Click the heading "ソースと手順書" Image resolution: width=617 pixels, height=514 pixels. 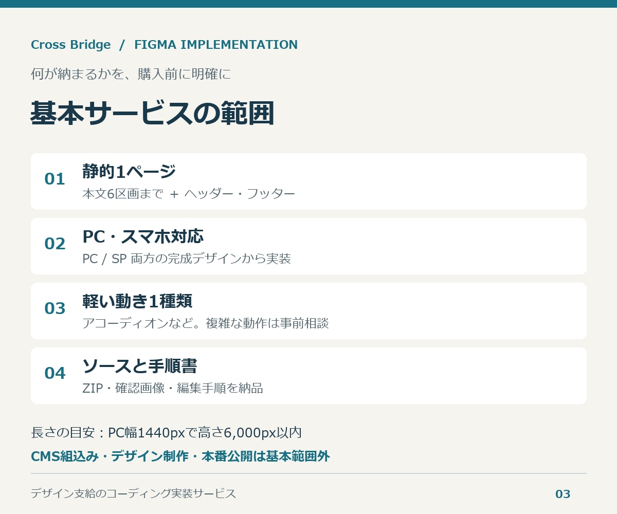tap(140, 365)
